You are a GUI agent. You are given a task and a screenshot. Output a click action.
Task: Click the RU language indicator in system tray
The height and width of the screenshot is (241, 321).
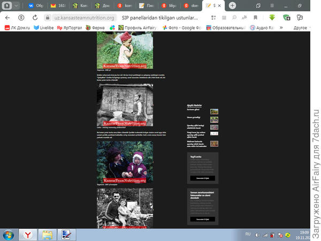coord(248,234)
